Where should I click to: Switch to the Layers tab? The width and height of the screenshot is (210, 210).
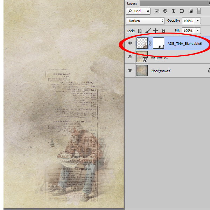pos(132,3)
